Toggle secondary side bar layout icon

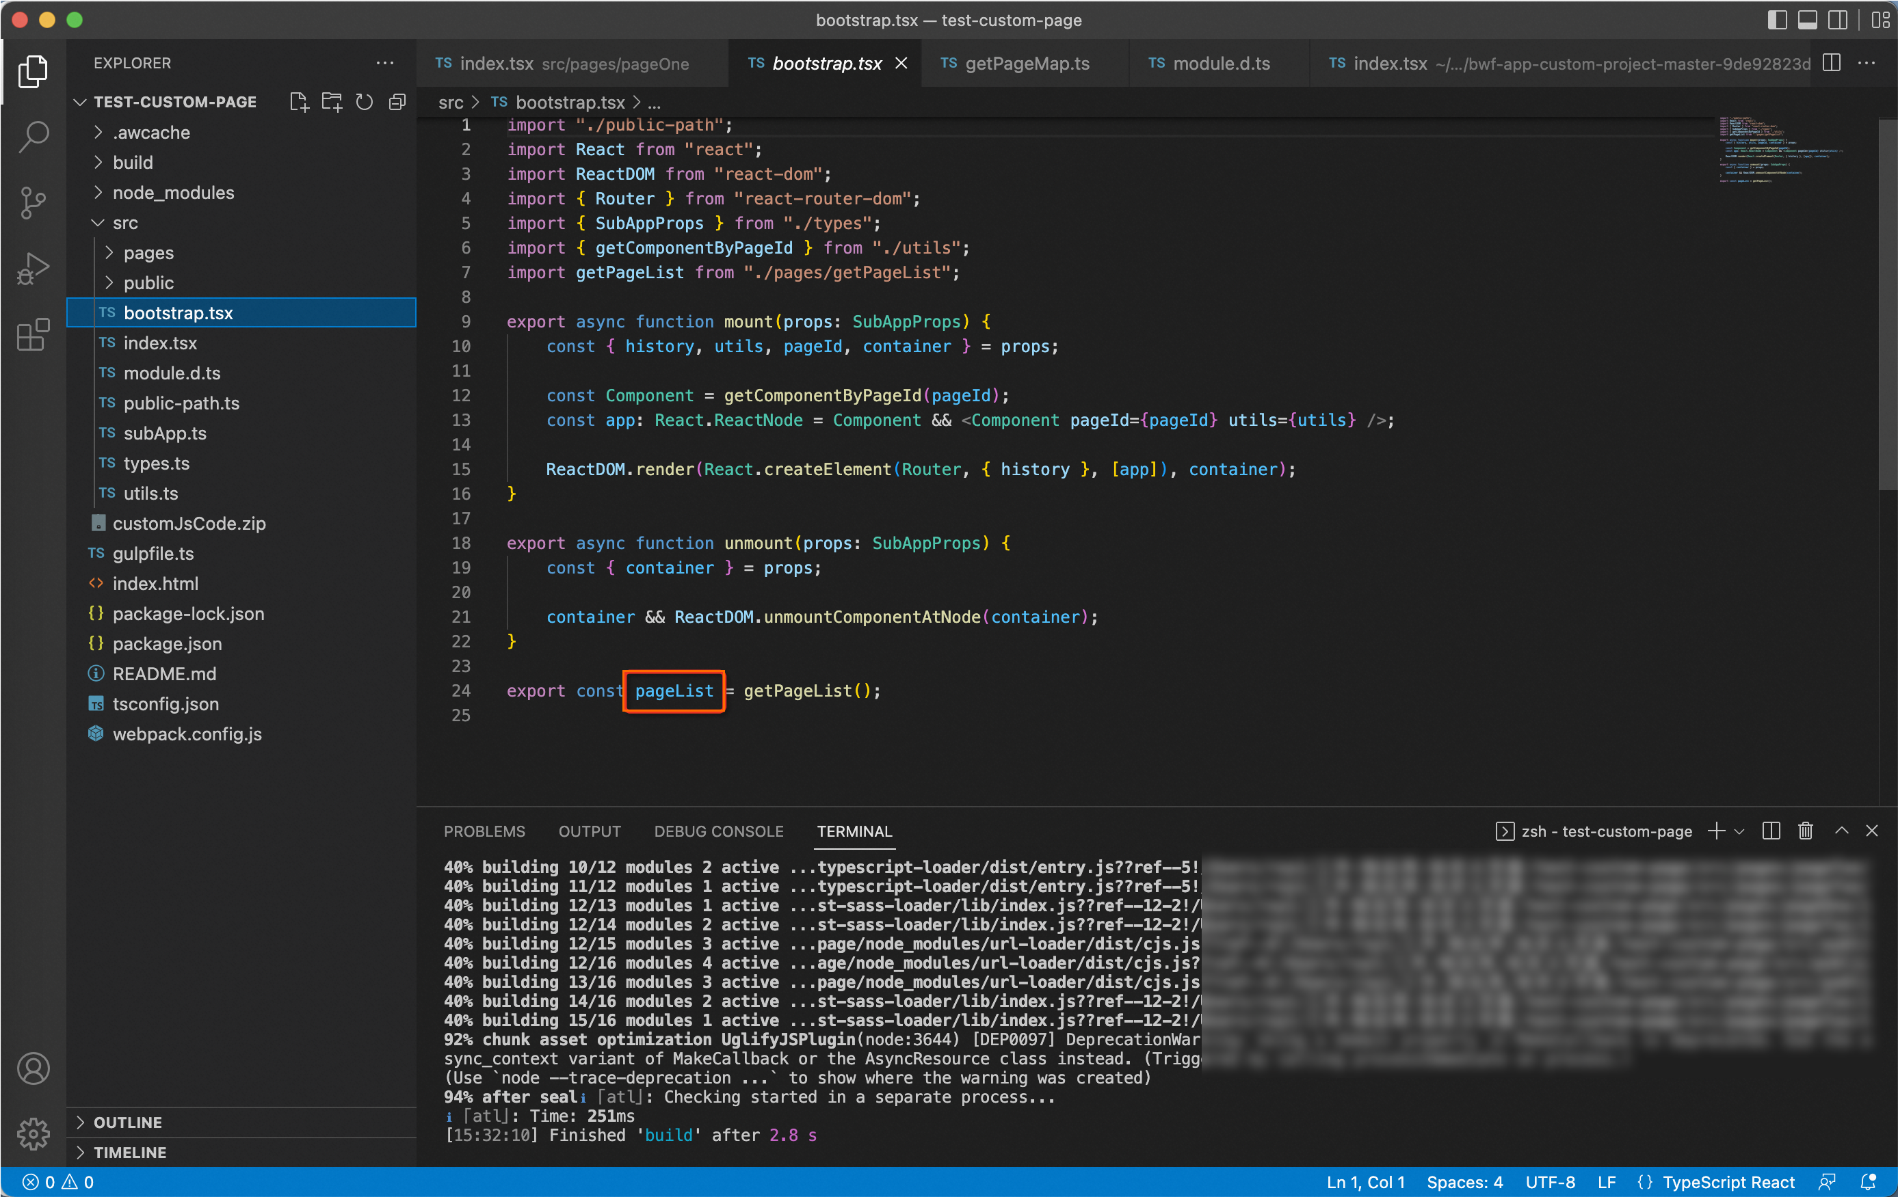coord(1837,20)
